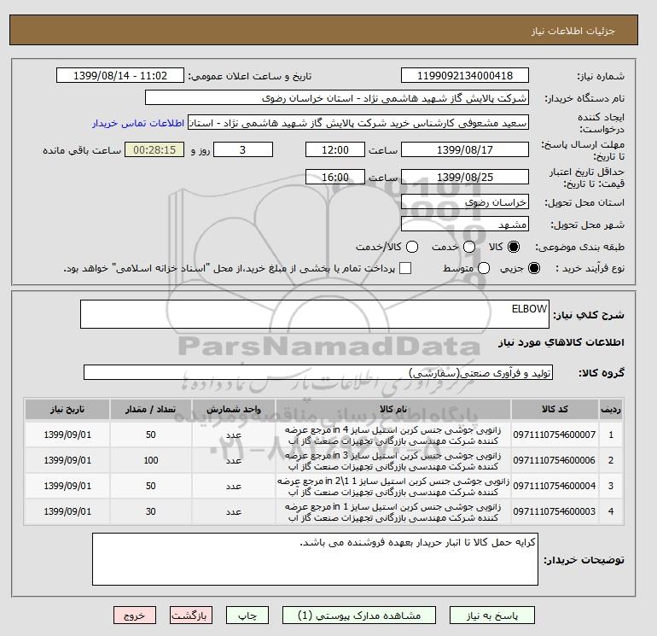Click the بازگشت back button
Image resolution: width=657 pixels, height=636 pixels.
(x=191, y=616)
